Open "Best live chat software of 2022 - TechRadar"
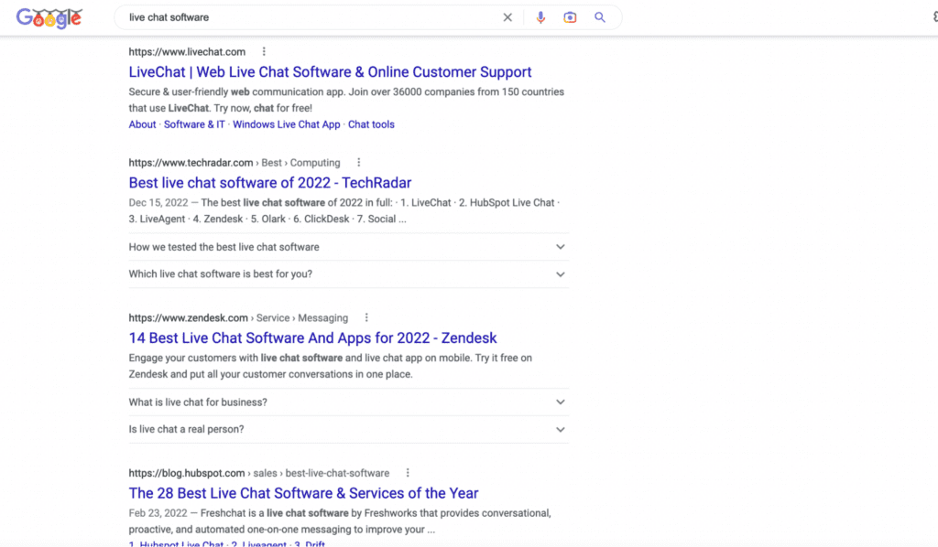938x547 pixels. point(270,183)
